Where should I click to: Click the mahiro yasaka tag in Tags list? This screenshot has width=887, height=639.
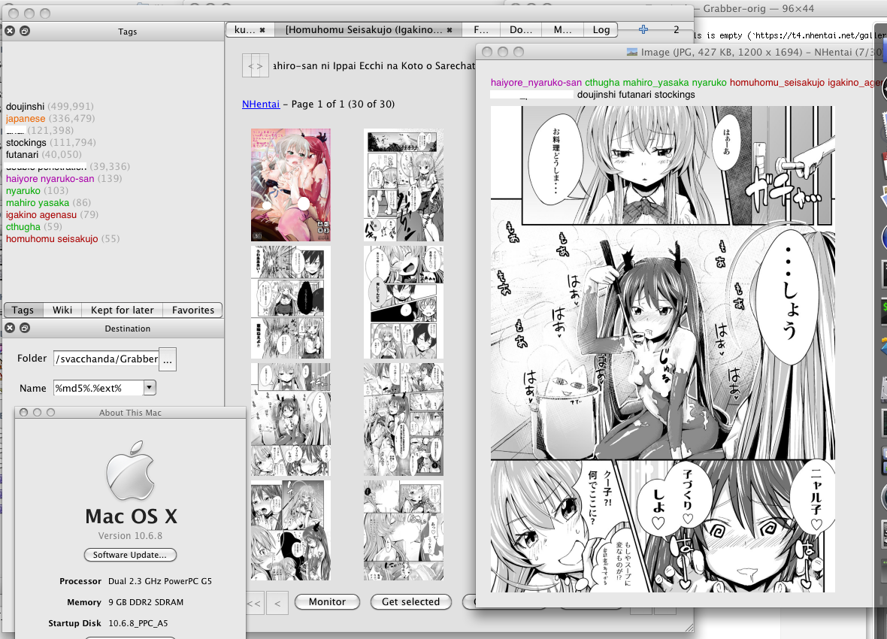coord(38,203)
